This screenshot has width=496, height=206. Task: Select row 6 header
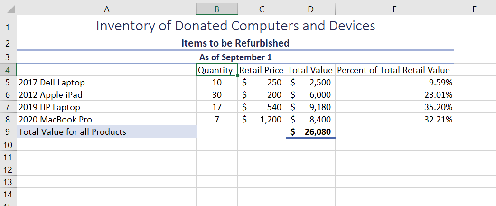[8, 94]
